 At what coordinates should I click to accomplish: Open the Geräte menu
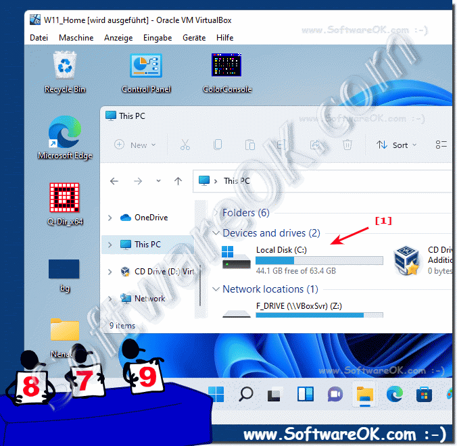[x=194, y=38]
